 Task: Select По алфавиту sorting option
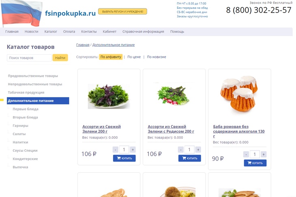(111, 57)
